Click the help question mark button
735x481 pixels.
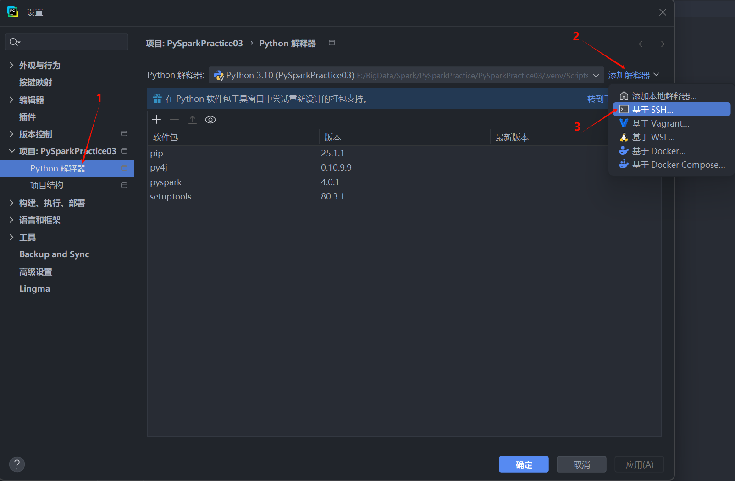(17, 464)
